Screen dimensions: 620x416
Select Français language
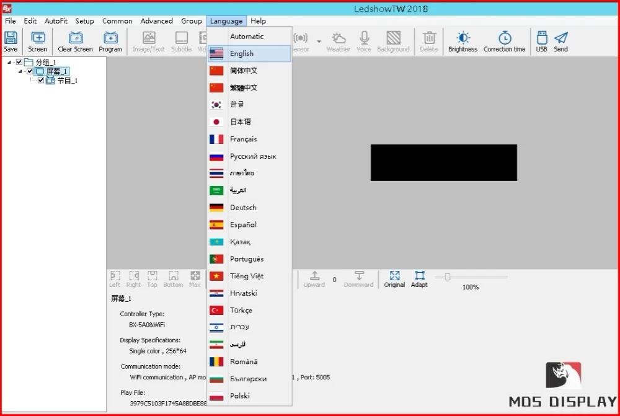coord(249,139)
